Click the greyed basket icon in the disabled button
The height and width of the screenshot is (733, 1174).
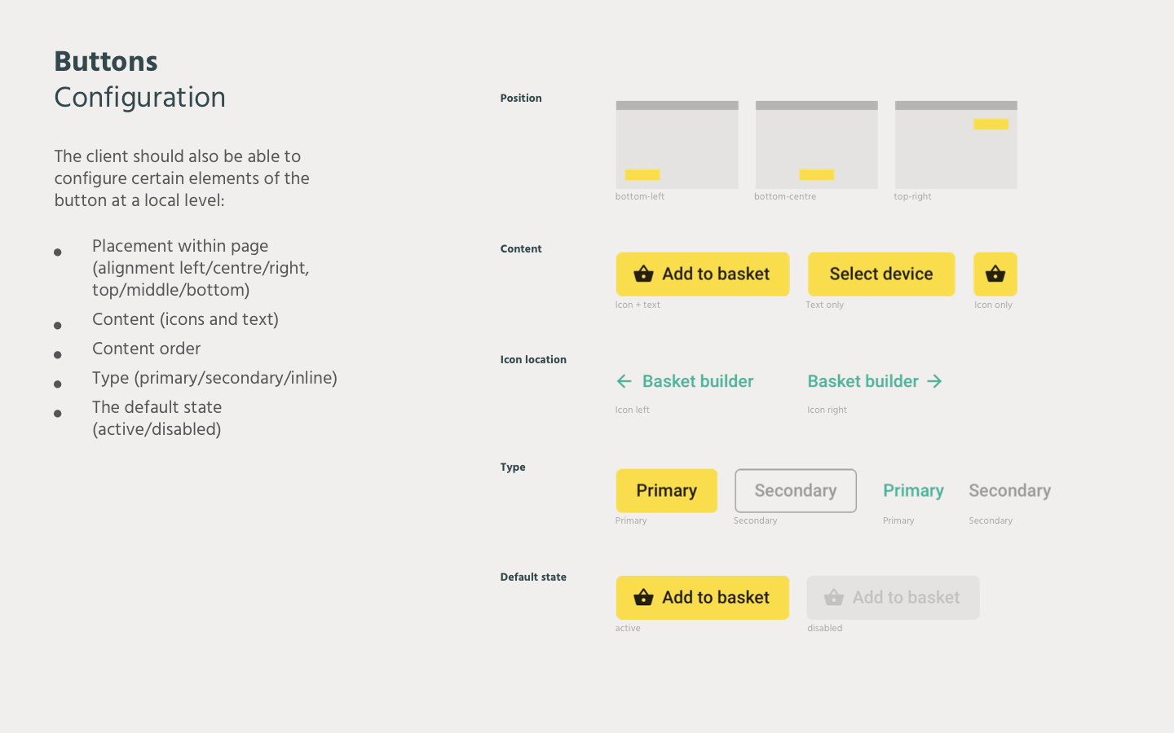833,598
